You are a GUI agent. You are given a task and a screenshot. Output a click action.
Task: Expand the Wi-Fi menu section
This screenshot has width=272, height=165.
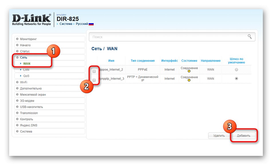(50, 82)
